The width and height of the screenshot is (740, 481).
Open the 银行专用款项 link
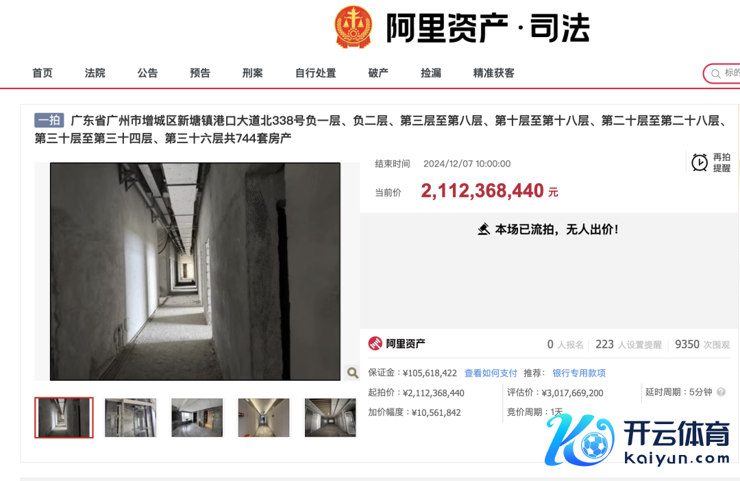coord(579,373)
